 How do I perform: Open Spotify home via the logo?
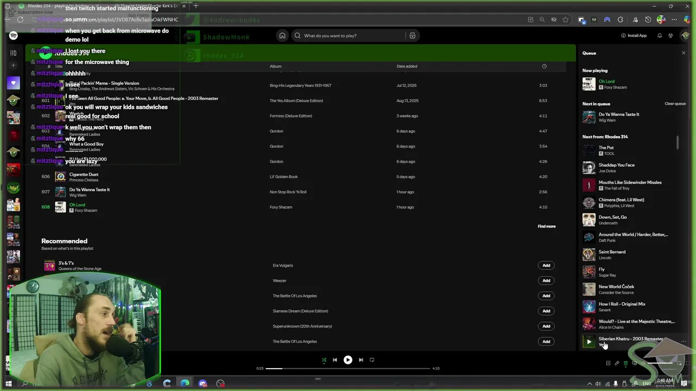[x=14, y=36]
